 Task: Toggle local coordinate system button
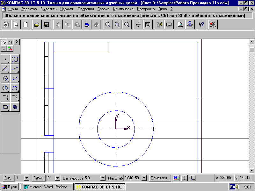pos(193,178)
